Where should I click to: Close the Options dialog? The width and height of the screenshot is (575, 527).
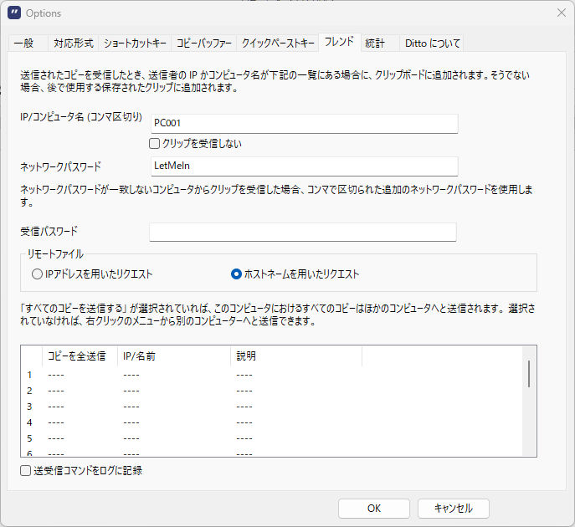561,13
